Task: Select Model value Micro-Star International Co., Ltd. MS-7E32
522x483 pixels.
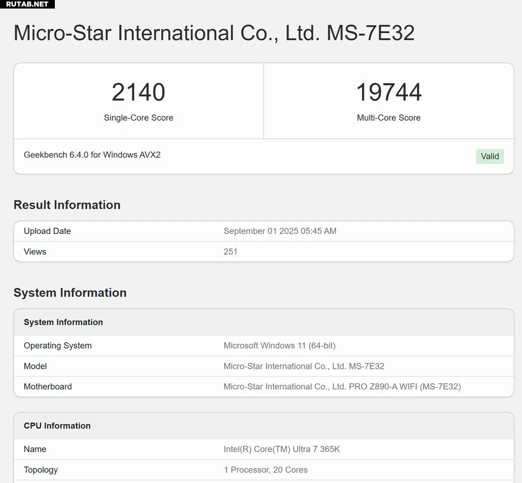Action: tap(304, 366)
